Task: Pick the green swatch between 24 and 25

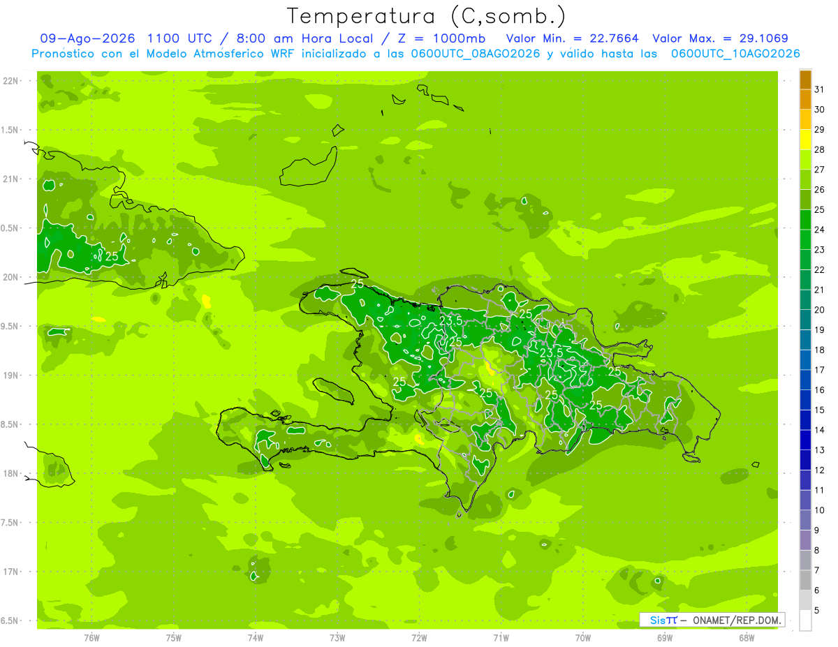Action: (805, 220)
